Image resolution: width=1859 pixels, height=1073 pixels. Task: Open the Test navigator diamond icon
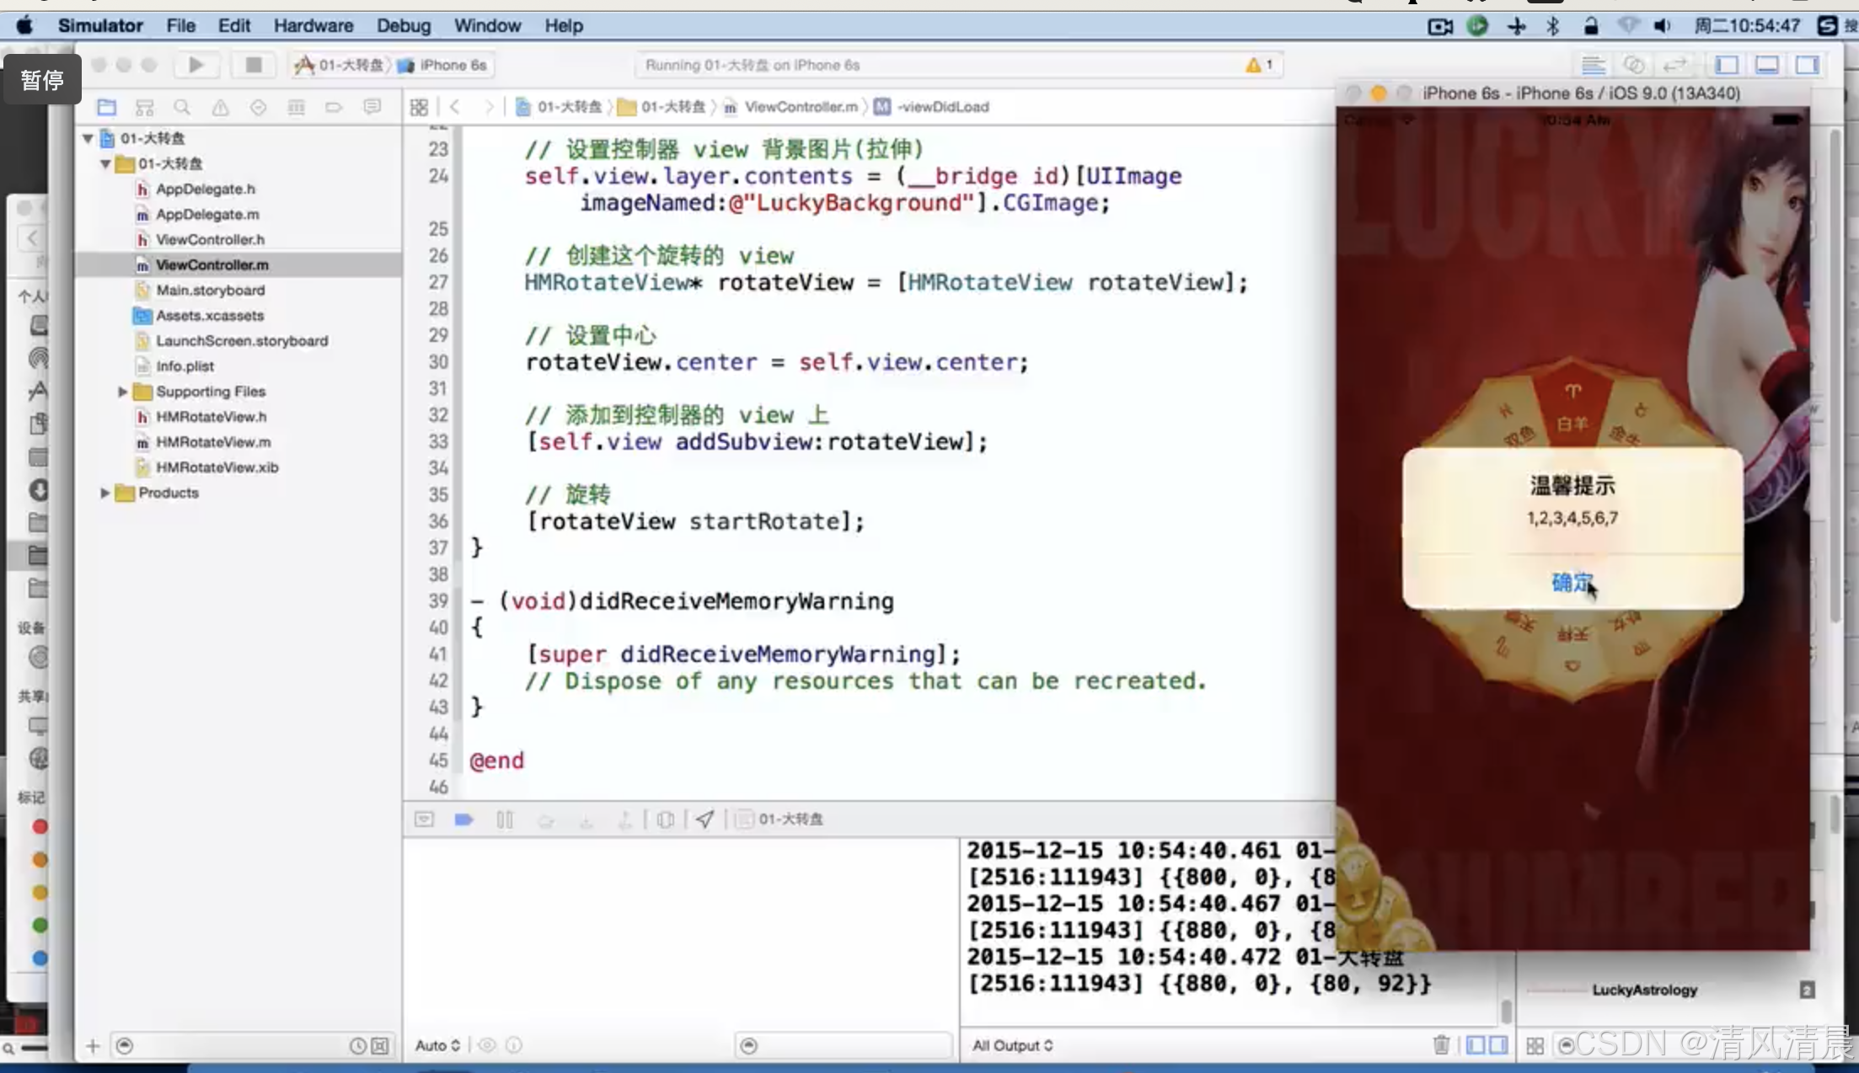point(258,107)
